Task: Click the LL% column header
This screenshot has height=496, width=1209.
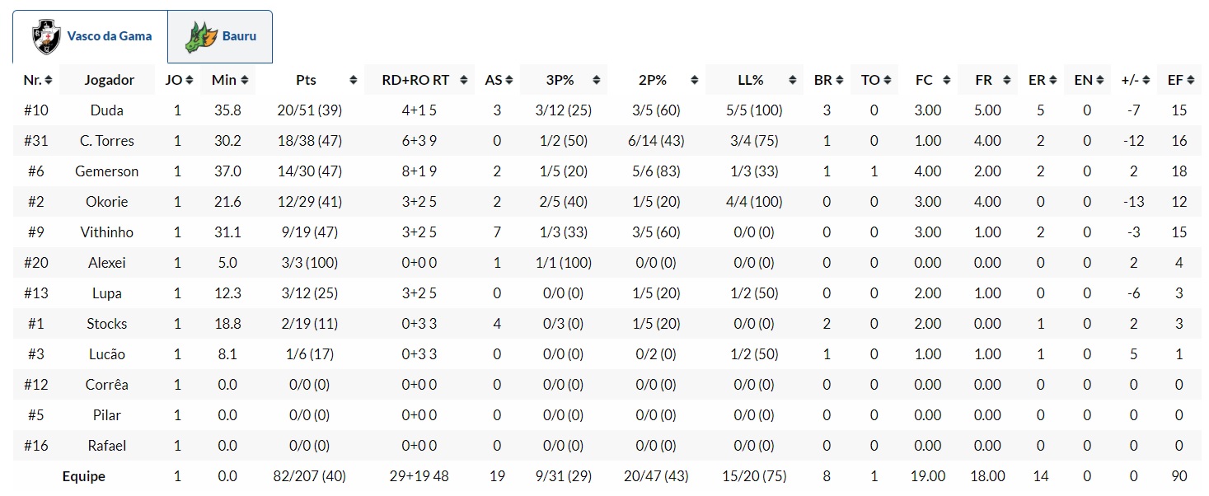Action: (750, 80)
